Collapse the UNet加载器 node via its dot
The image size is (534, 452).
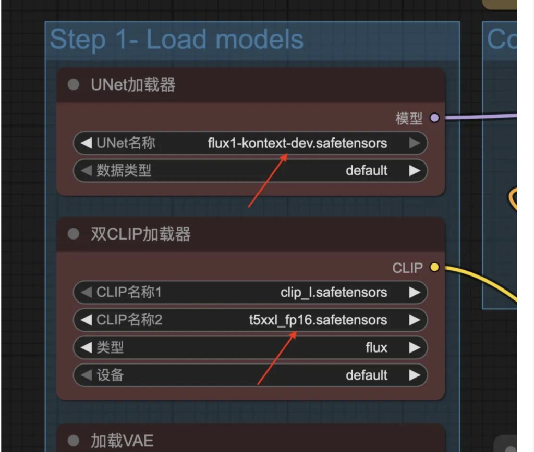[74, 84]
